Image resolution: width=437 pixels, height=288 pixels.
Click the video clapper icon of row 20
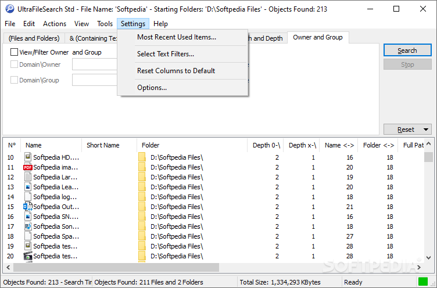27,256
